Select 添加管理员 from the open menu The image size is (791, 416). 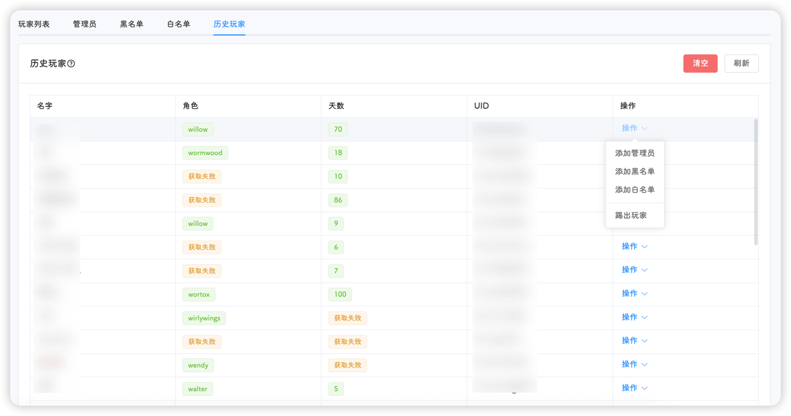tap(635, 153)
